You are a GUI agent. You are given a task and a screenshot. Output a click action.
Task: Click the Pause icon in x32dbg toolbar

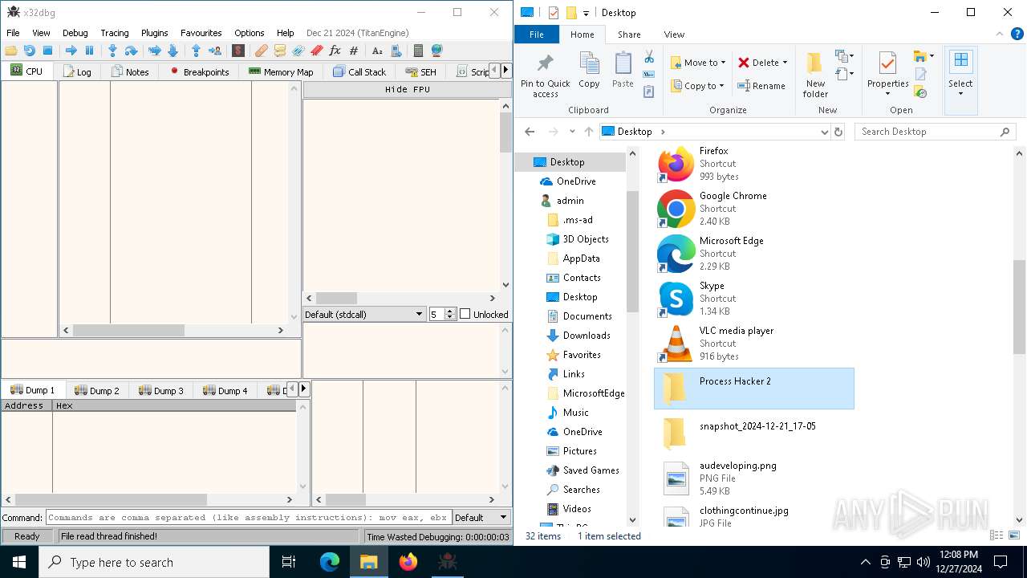click(x=89, y=51)
